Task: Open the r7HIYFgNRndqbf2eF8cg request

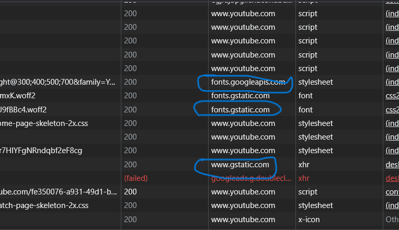Action: point(41,151)
